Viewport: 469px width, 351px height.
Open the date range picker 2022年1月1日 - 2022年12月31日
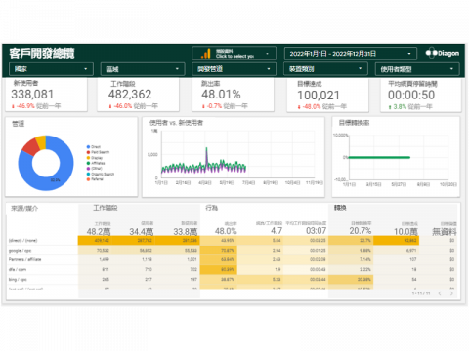[x=351, y=54]
